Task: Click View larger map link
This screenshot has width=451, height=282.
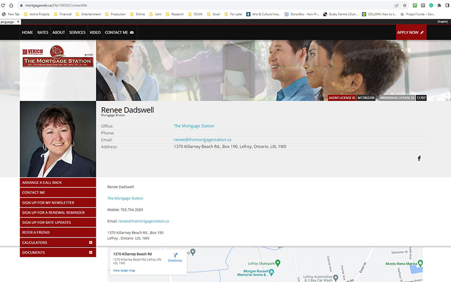Action: tap(124, 271)
